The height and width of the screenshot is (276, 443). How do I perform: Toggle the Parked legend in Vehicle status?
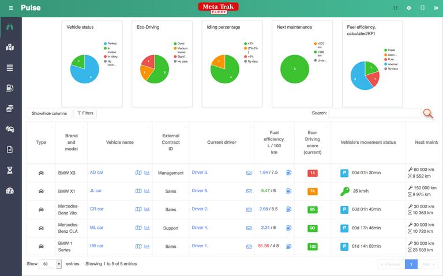[110, 43]
